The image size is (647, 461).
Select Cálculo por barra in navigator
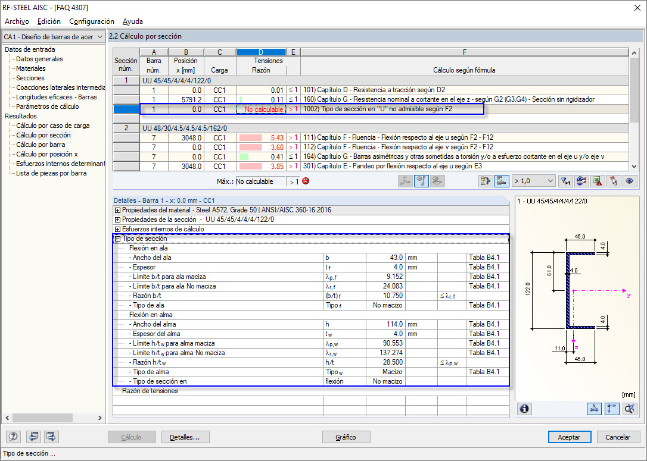[x=41, y=145]
